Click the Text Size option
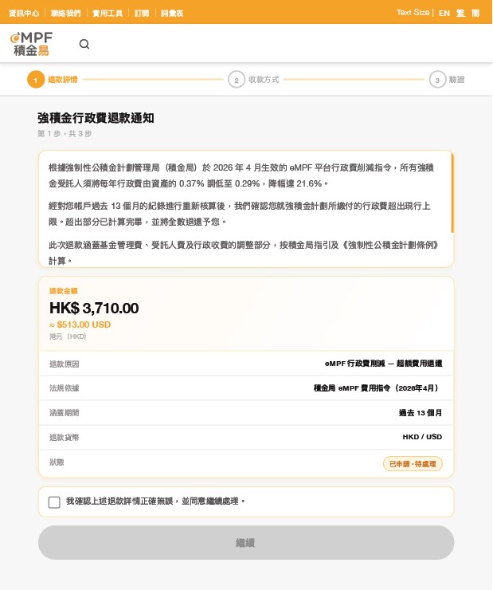Image resolution: width=493 pixels, height=590 pixels. click(x=413, y=13)
